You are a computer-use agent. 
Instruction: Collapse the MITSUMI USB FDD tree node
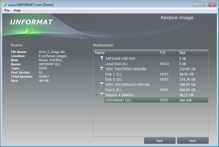click(x=96, y=58)
